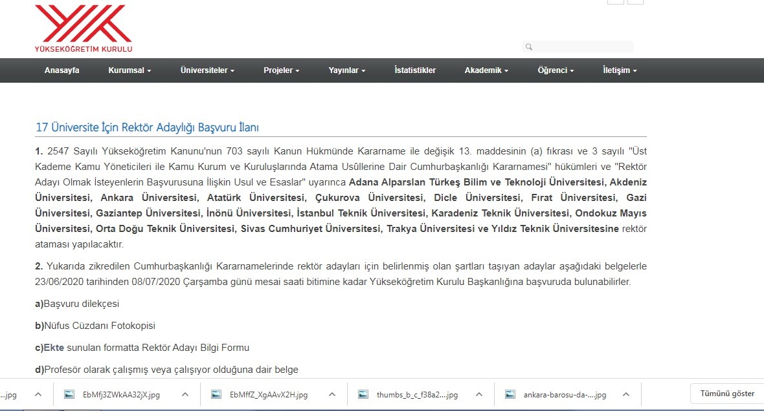Click the 'Tümünü göster' downloads button
Viewport: 764px width, 411px height.
tap(727, 394)
